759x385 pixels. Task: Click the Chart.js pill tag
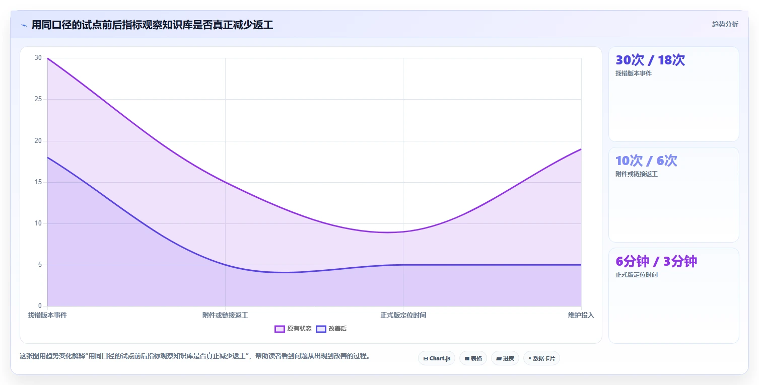point(437,358)
